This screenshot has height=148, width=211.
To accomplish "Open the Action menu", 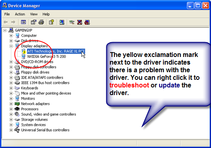I will (20, 14).
